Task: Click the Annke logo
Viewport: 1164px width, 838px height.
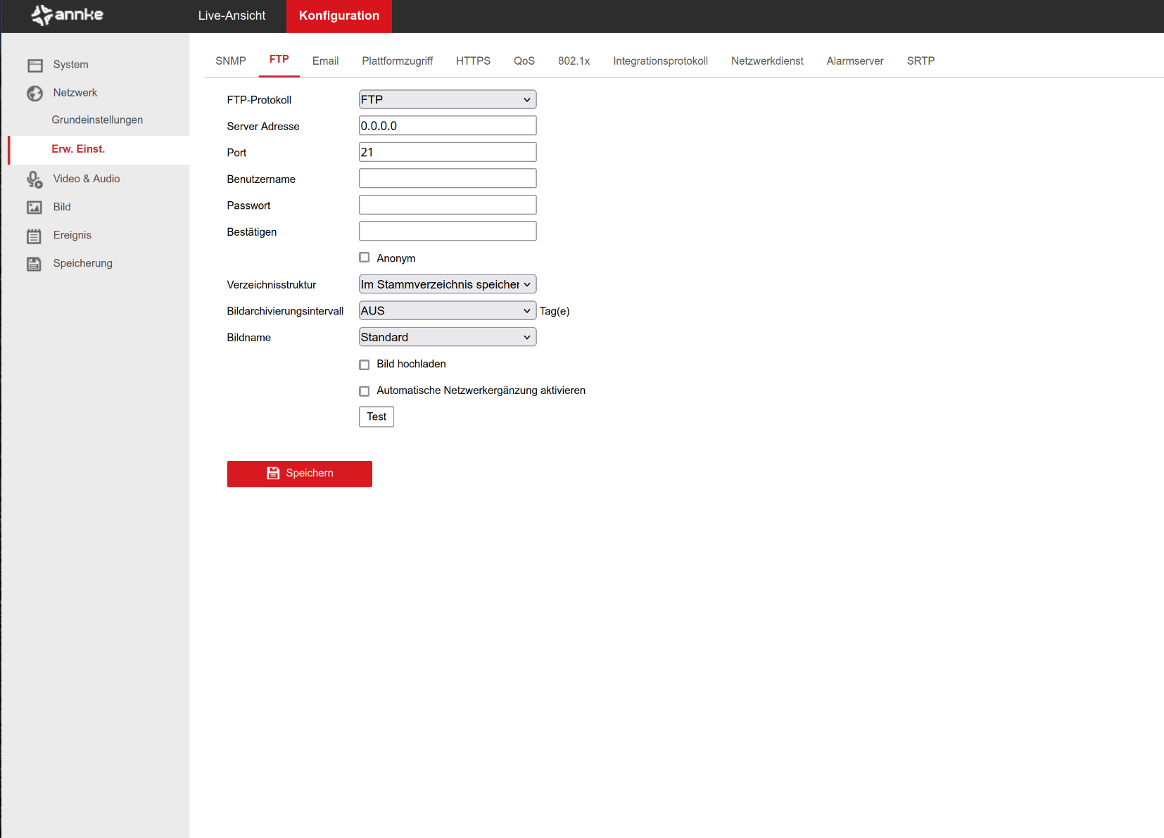Action: [68, 15]
